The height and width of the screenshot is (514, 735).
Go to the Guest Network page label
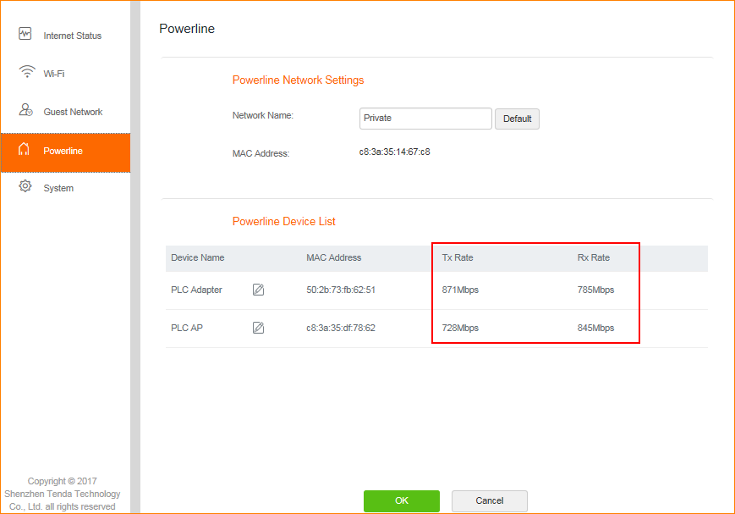(x=73, y=112)
